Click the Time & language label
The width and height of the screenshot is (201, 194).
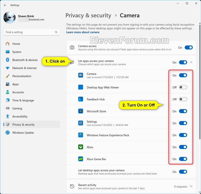23,100
